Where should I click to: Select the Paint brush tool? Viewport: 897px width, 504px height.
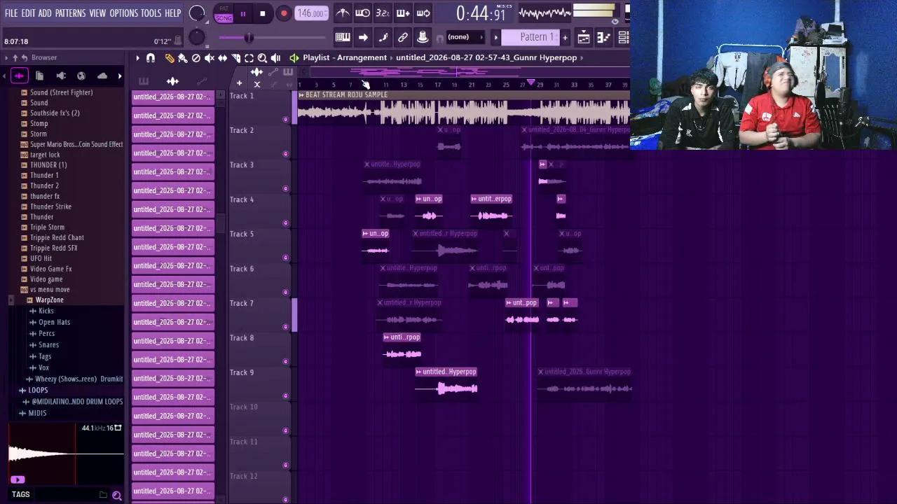pos(183,58)
